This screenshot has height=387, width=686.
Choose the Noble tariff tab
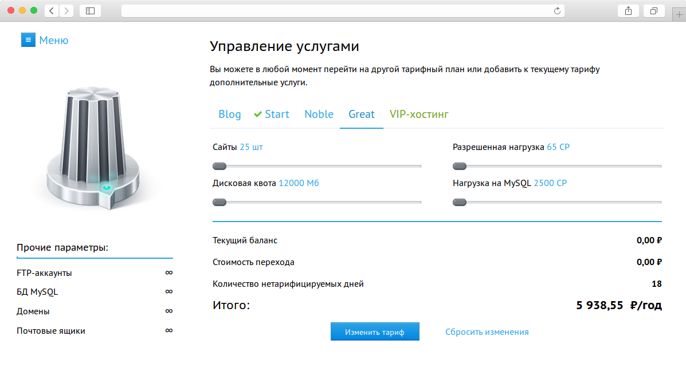tap(319, 114)
